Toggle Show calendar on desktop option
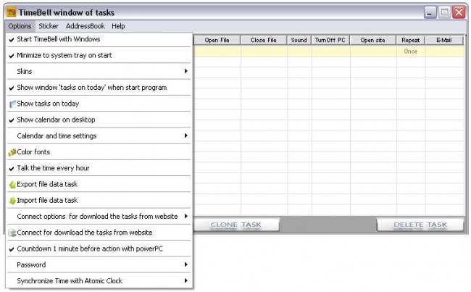This screenshot has height=292, width=471. tap(56, 120)
